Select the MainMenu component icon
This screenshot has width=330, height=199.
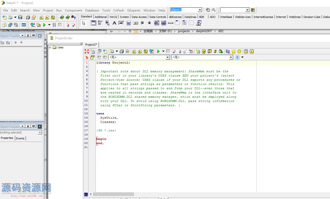(100, 23)
